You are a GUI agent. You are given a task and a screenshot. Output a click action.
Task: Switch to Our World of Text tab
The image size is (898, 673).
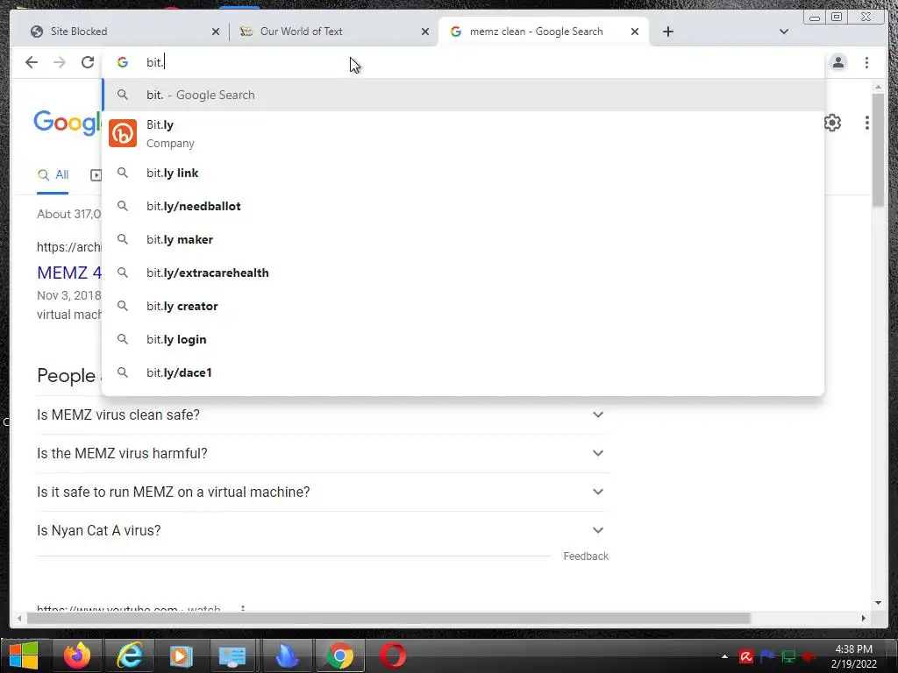coord(332,32)
